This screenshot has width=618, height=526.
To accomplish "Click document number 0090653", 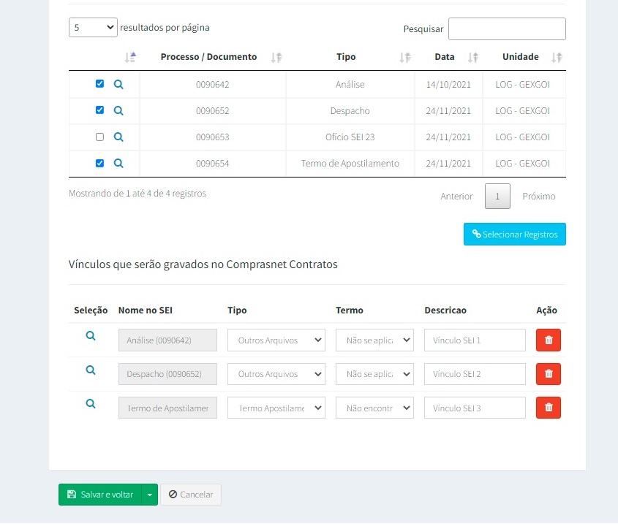I will coord(212,137).
